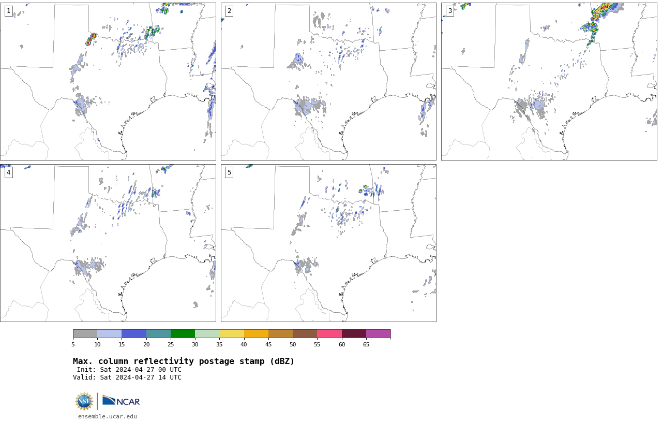Pick the purple above-65 dBZ swatch
Image resolution: width=662 pixels, height=422 pixels.
tap(378, 334)
